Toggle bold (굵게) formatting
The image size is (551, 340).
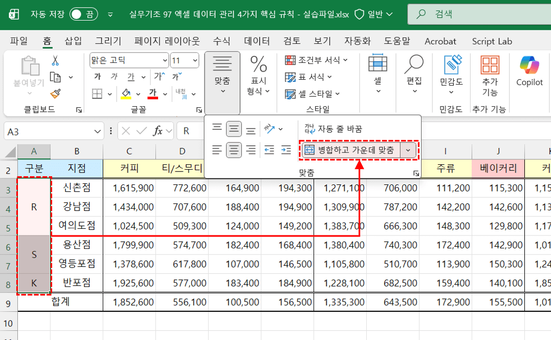[97, 76]
